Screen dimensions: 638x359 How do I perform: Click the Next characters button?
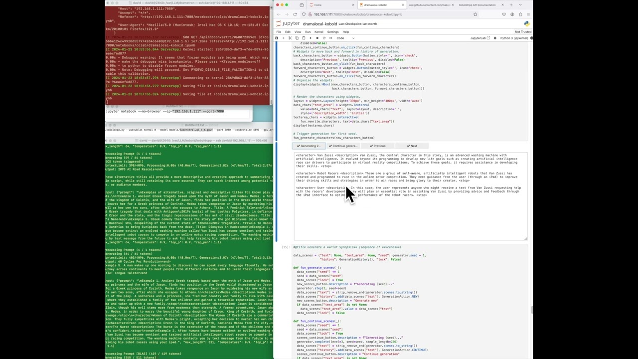411,146
